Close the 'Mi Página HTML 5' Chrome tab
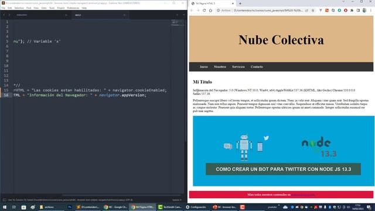The width and height of the screenshot is (375, 211). click(x=233, y=4)
